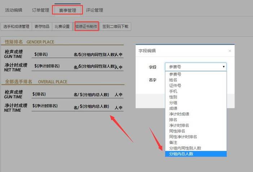Select 证件号 option in list
This screenshot has width=253, height=172.
[x=175, y=85]
